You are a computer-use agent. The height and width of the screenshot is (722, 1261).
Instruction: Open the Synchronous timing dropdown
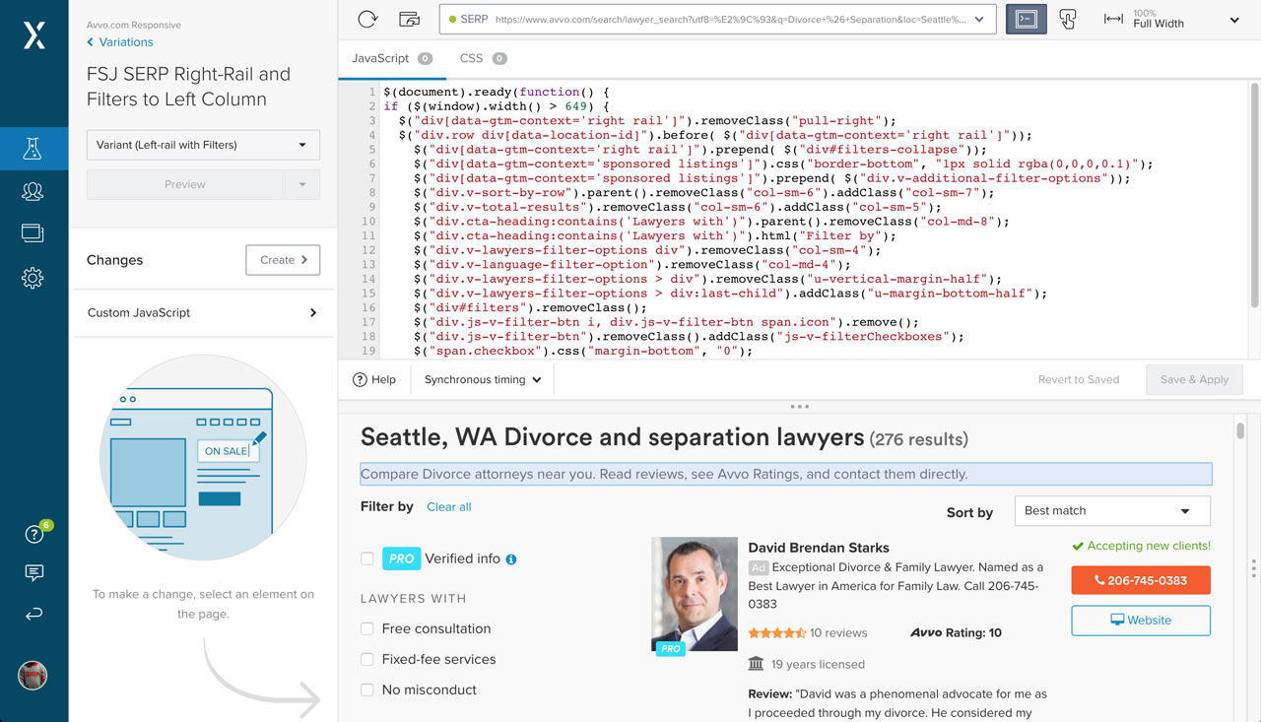point(483,379)
